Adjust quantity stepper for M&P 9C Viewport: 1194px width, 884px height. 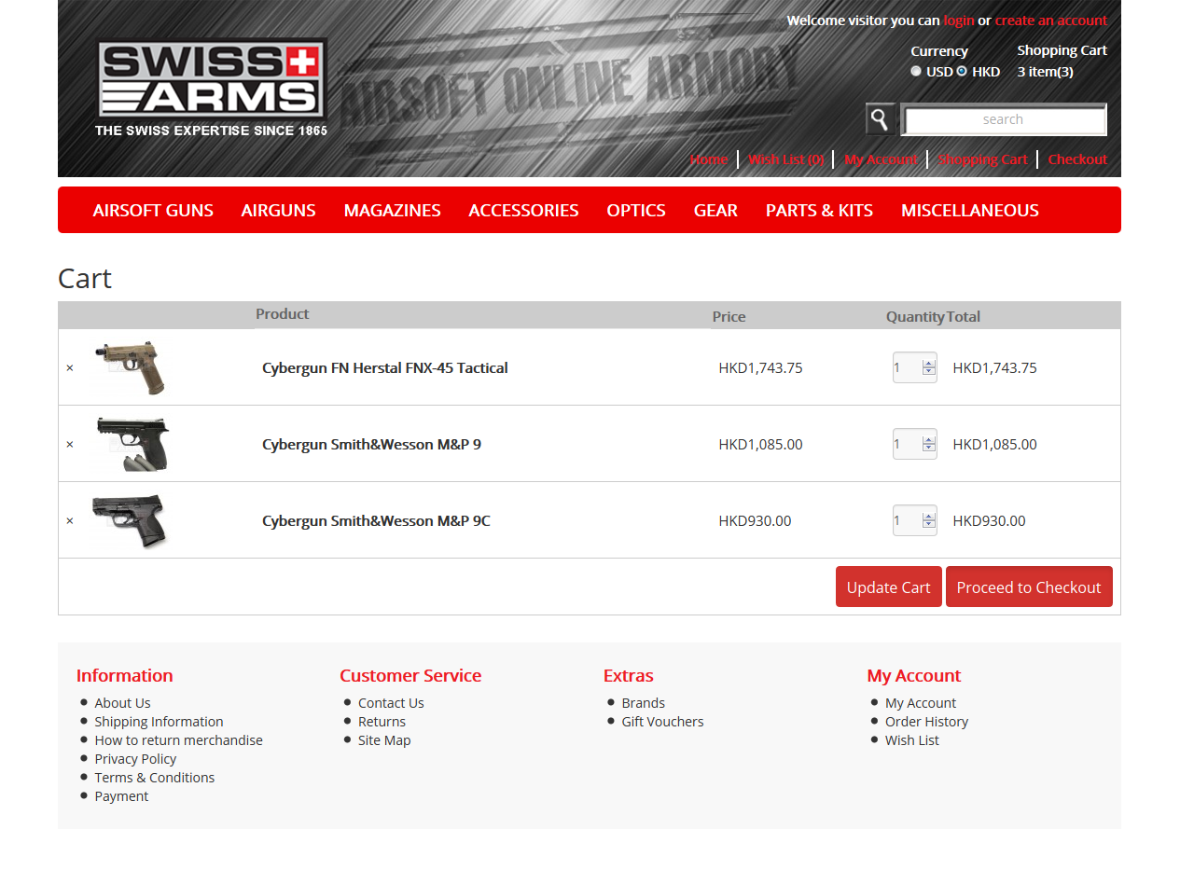pos(928,520)
